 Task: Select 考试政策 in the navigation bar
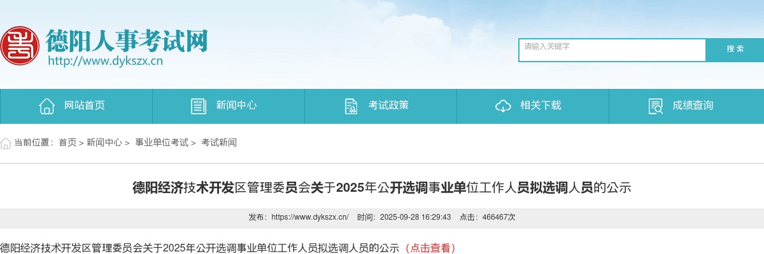tap(381, 106)
